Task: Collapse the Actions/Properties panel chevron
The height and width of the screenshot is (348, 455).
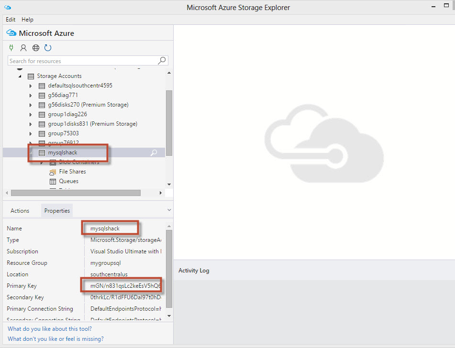Action: 169,210
